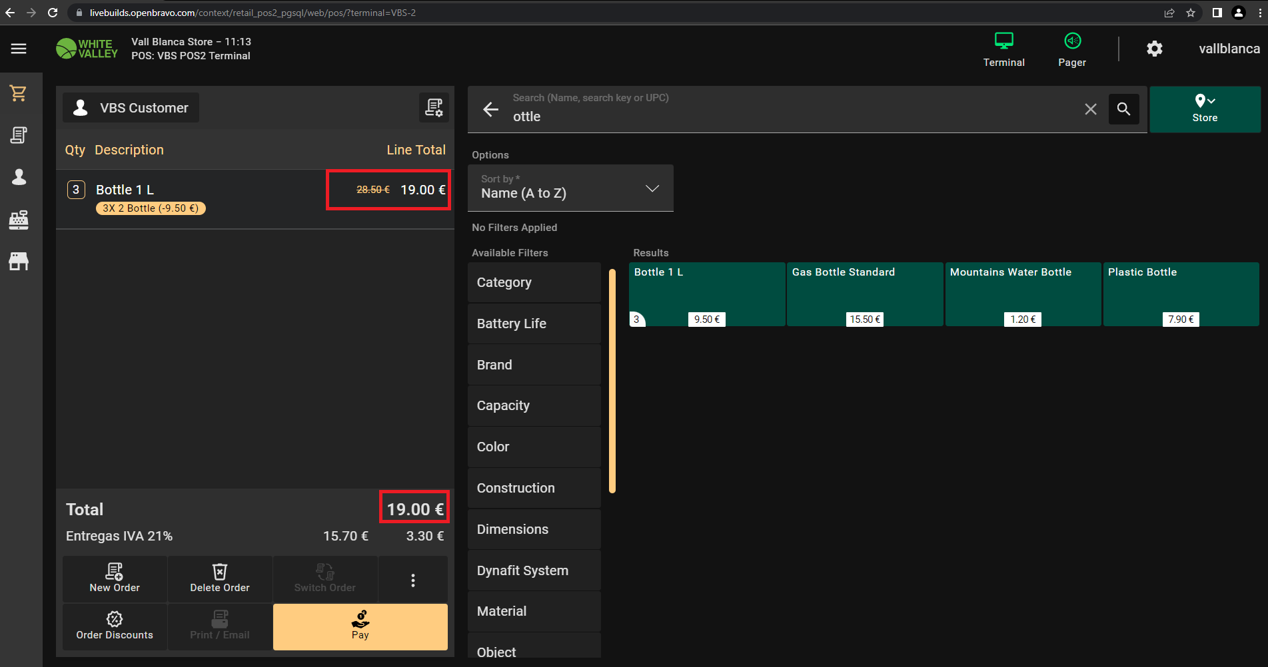Clear the search text with X

pos(1090,109)
